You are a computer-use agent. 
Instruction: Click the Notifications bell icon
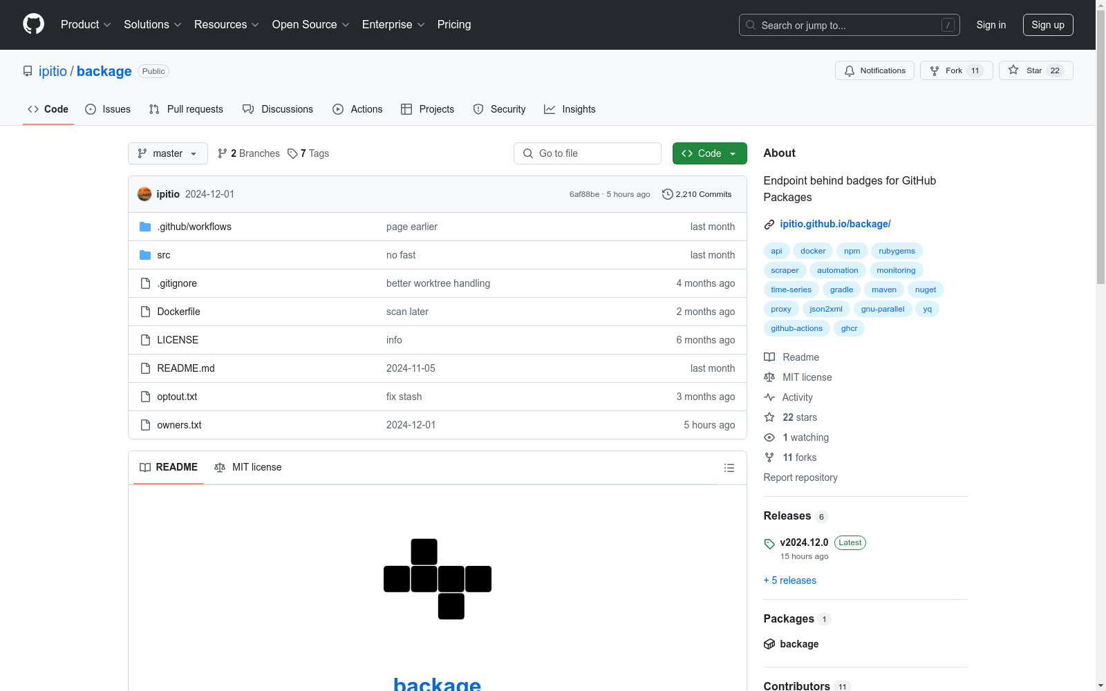click(850, 70)
